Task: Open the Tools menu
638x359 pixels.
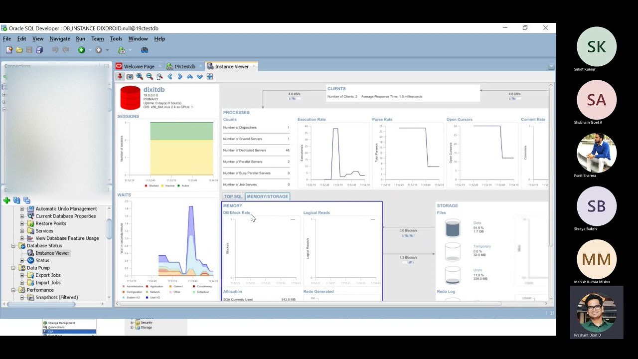Action: 116,39
